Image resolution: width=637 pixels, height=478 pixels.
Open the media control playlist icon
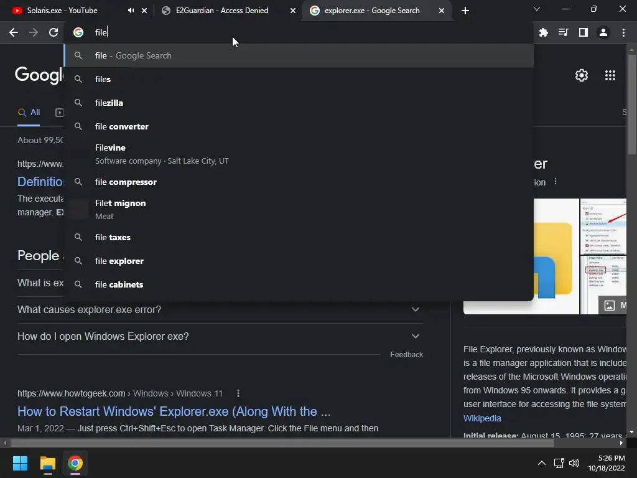click(563, 32)
